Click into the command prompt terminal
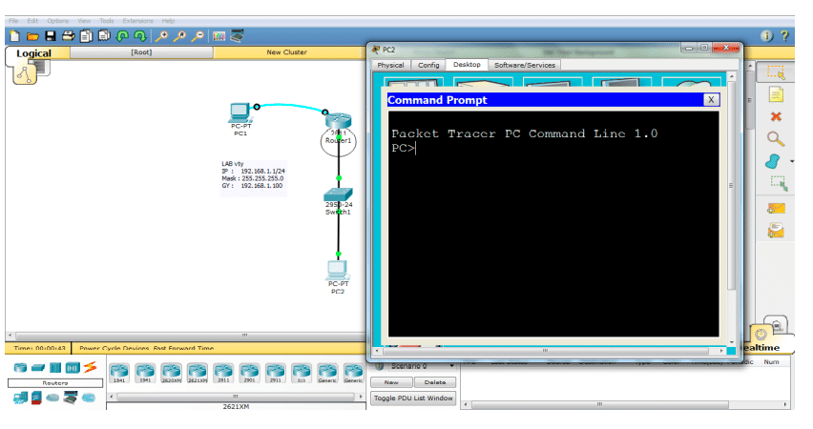Screen dimensions: 813x429 coord(553,224)
